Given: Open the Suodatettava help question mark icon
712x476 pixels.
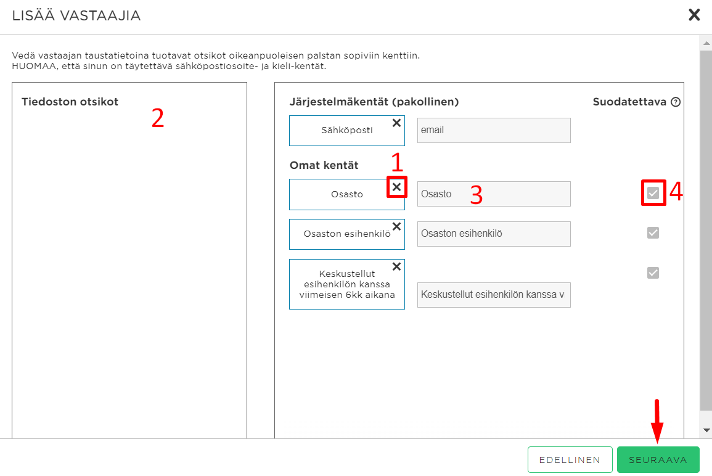Looking at the screenshot, I should [676, 102].
